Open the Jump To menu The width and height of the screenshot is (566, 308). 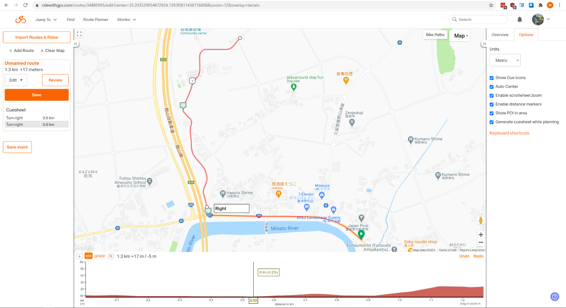(46, 20)
